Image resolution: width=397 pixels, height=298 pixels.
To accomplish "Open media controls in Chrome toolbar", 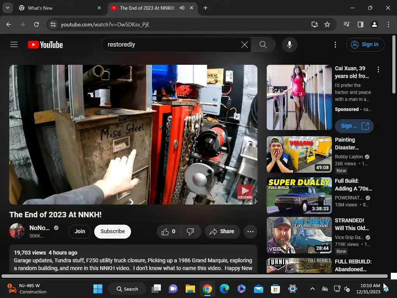I will pyautogui.click(x=347, y=24).
